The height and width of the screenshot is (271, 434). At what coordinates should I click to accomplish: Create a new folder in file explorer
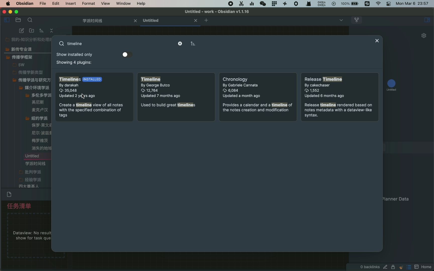pyautogui.click(x=32, y=31)
